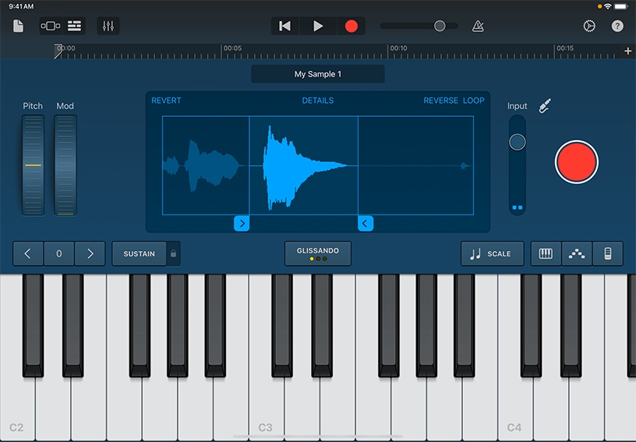Open My Songs browser document icon
This screenshot has height=442, width=636.
click(18, 26)
